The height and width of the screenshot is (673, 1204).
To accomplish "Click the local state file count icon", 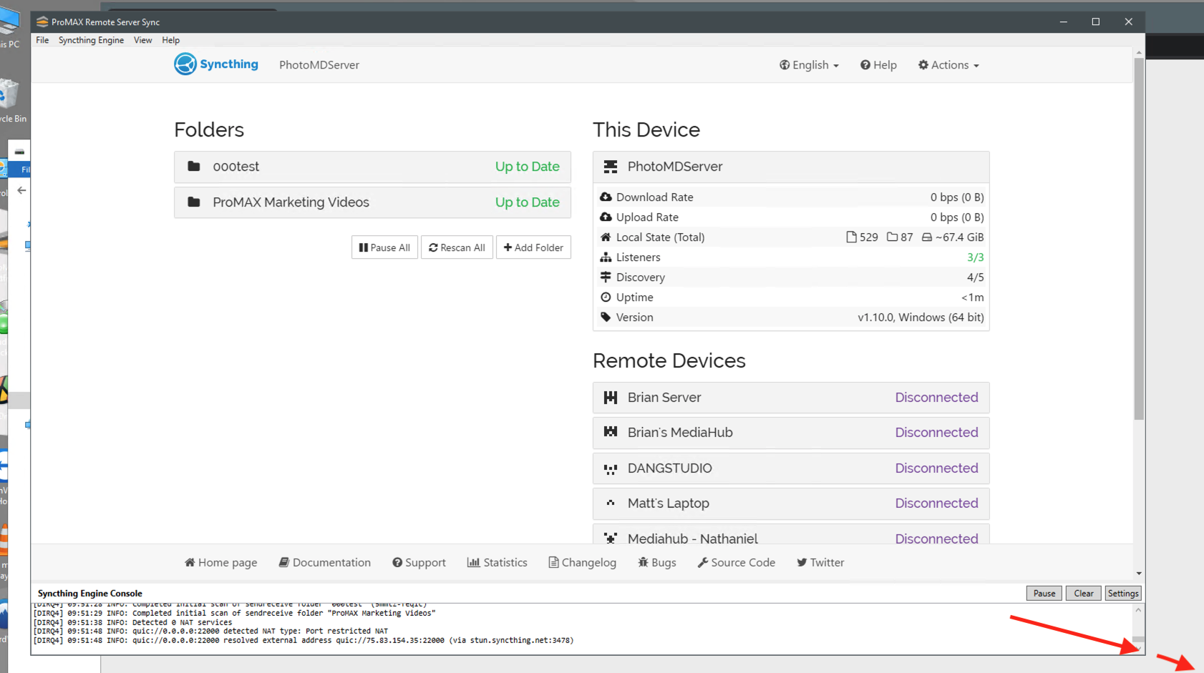I will pos(851,237).
